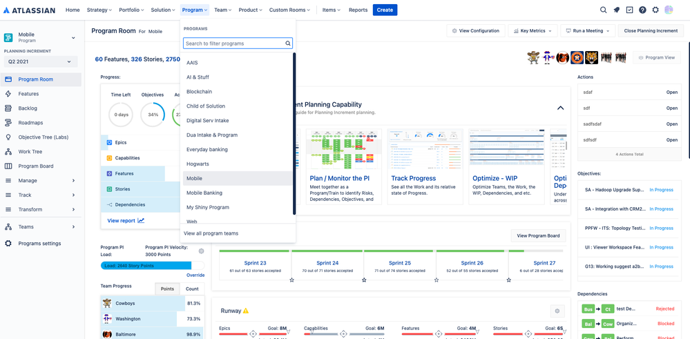Select Hogwarts from the programs list
Screen dimensions: 690x339
coord(237,164)
